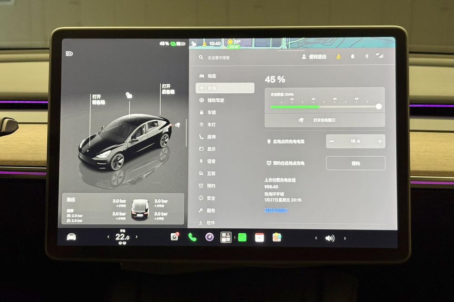454x302 pixels.
Task: Open the 服务 service menu
Action: 225,211
